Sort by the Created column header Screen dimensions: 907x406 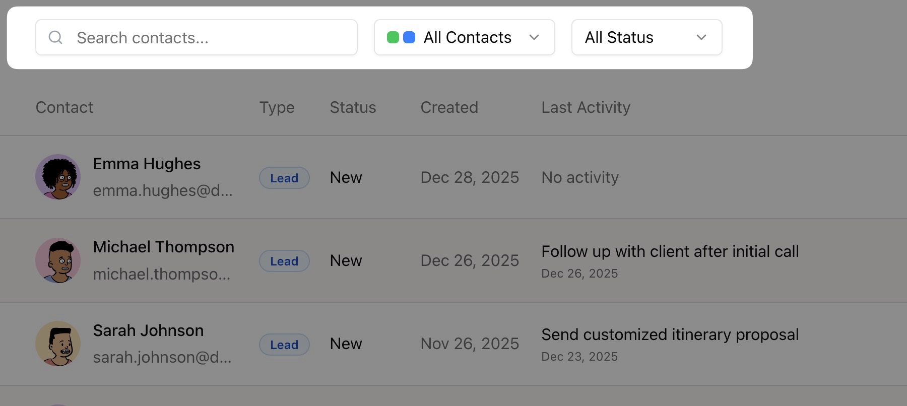click(x=449, y=107)
